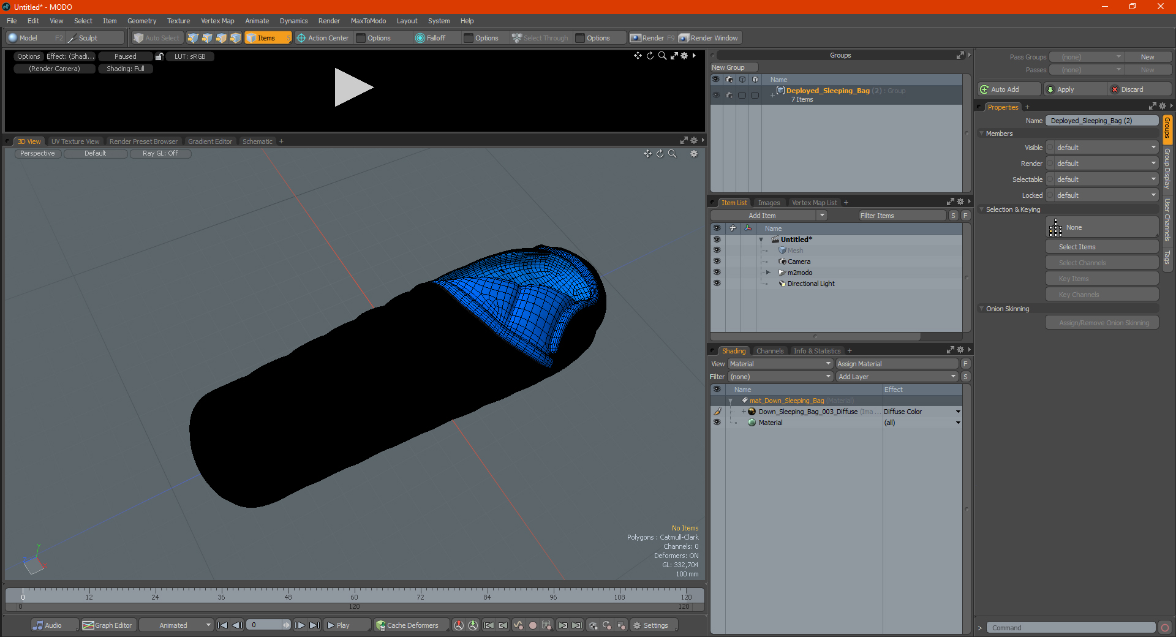Open the Vertex Map menu
This screenshot has width=1176, height=637.
[217, 21]
